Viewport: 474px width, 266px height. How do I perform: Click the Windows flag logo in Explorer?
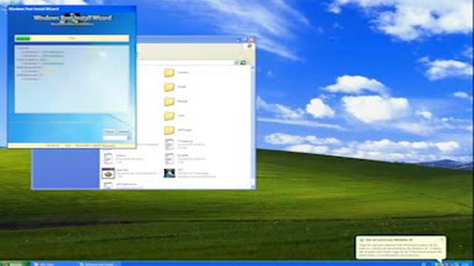click(250, 46)
